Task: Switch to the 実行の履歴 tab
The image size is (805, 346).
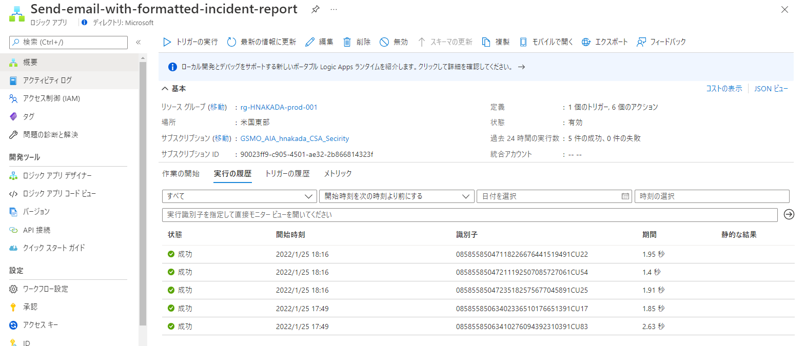Action: pyautogui.click(x=232, y=174)
